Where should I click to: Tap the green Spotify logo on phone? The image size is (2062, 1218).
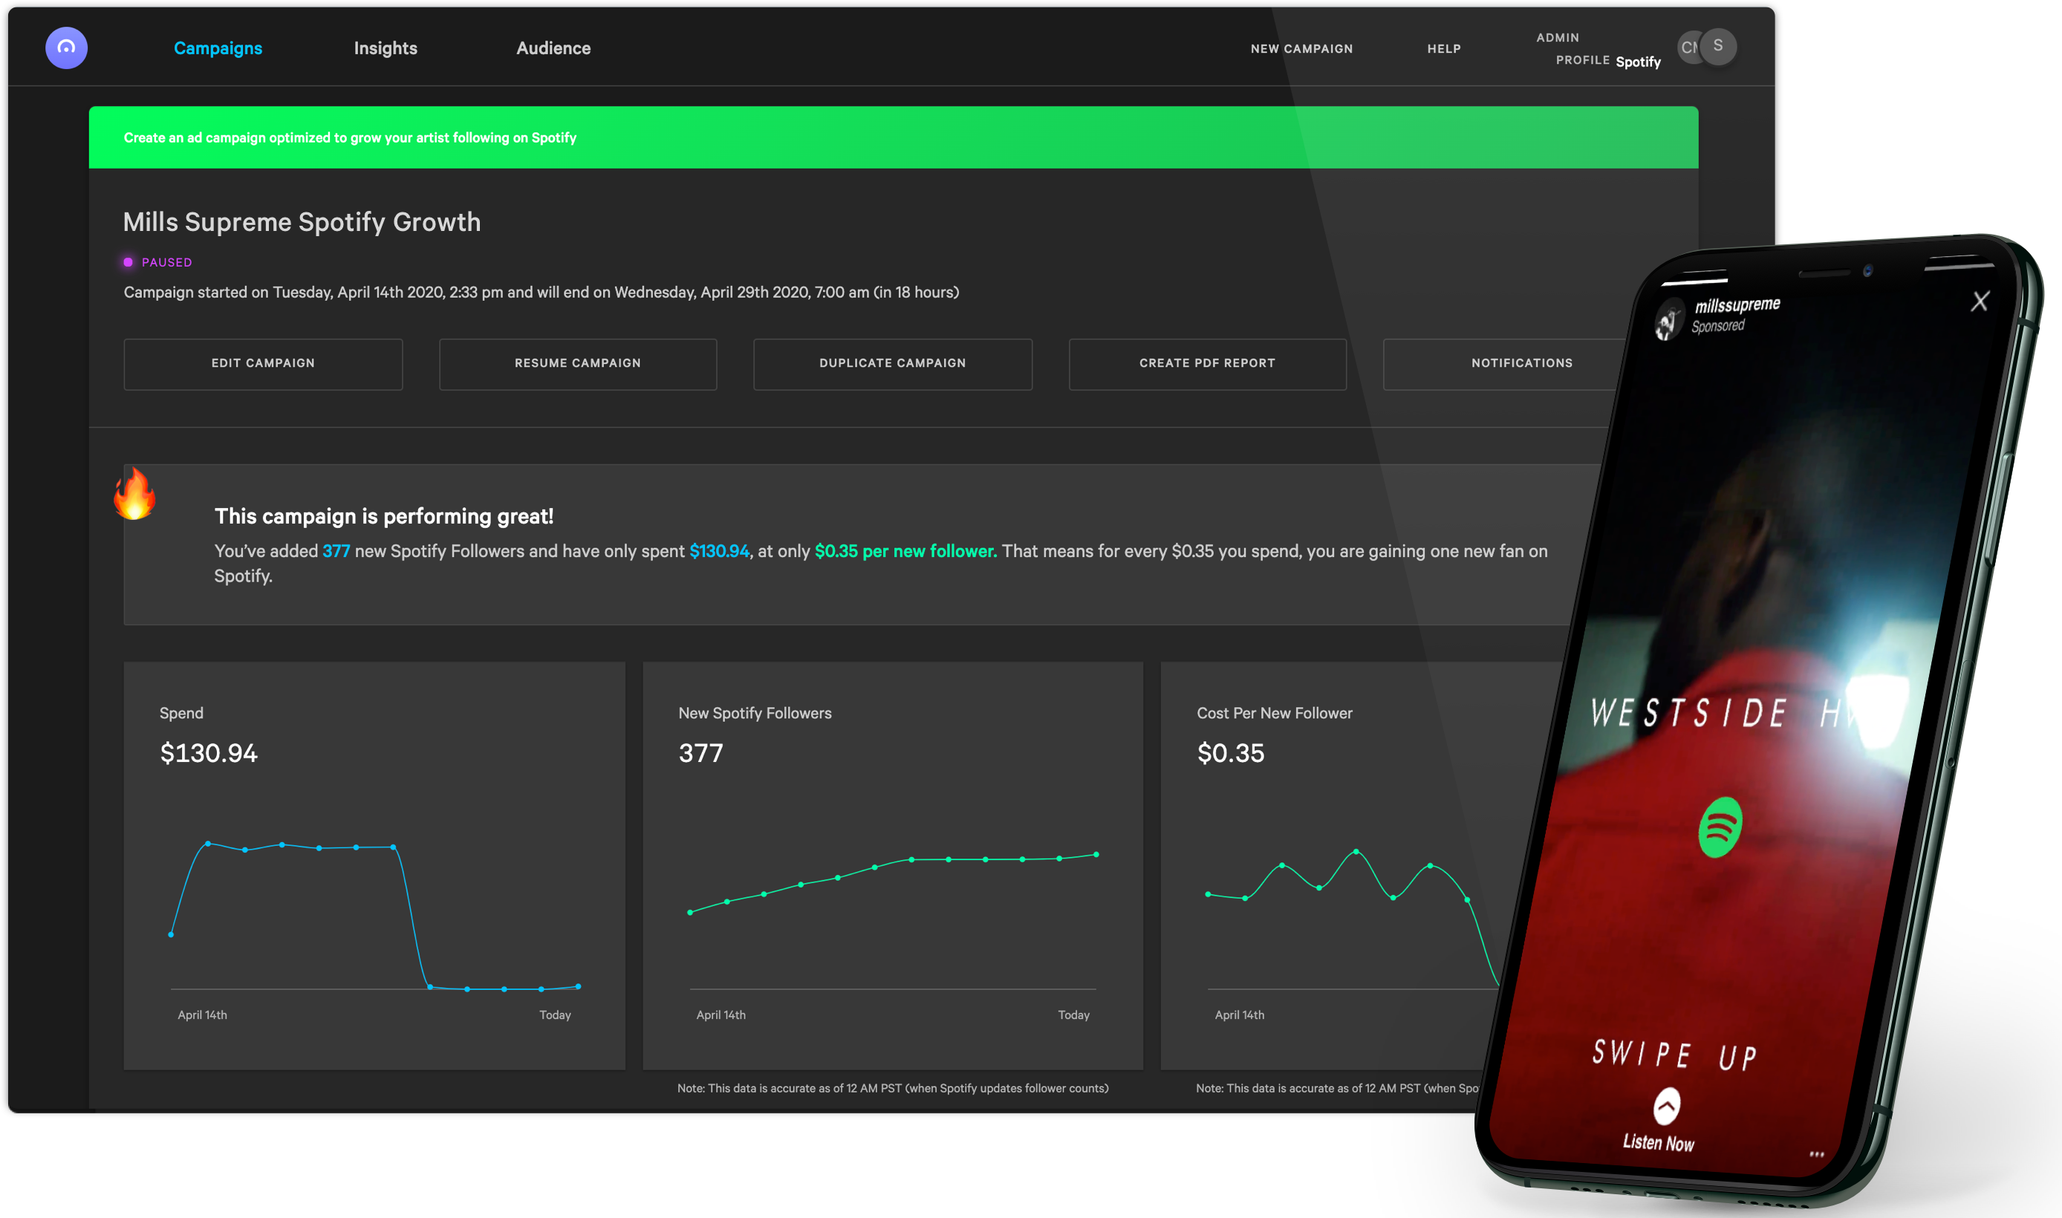[x=1720, y=827]
